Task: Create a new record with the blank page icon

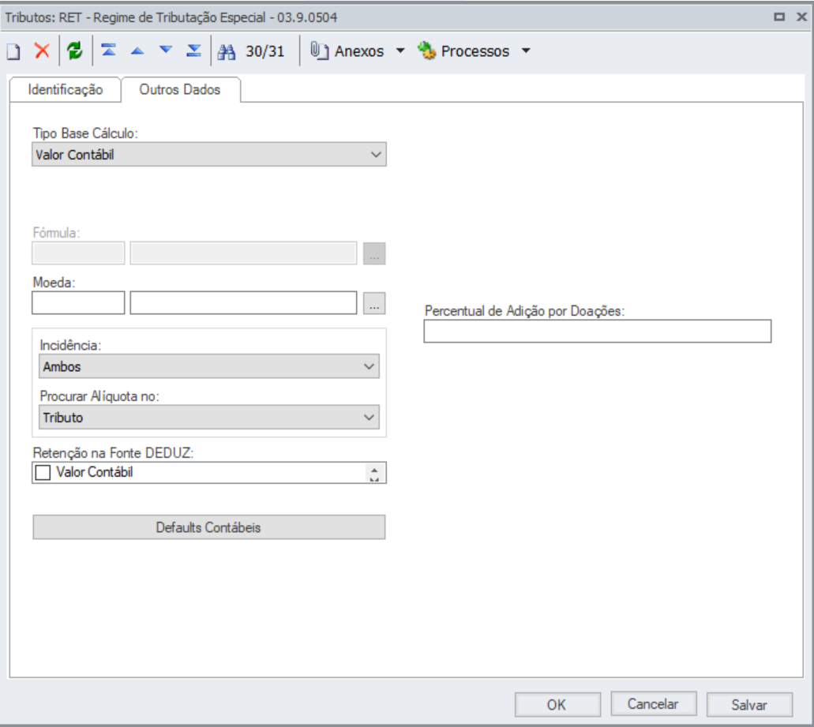Action: 13,51
